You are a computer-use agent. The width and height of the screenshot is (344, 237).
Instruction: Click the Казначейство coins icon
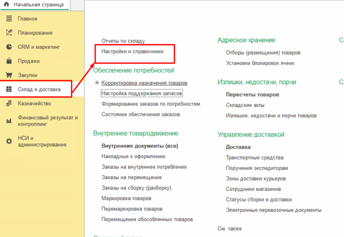[9, 103]
